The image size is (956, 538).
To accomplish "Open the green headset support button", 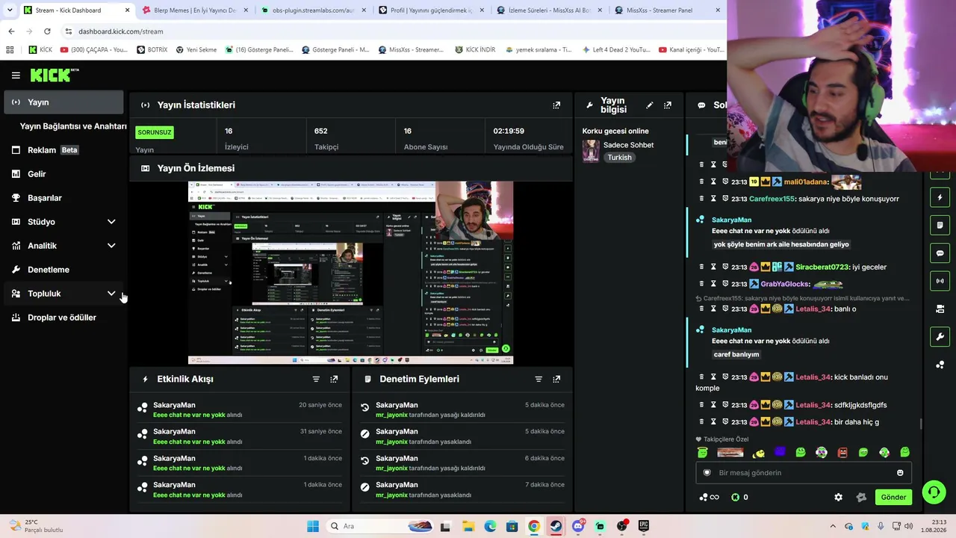I will [934, 492].
